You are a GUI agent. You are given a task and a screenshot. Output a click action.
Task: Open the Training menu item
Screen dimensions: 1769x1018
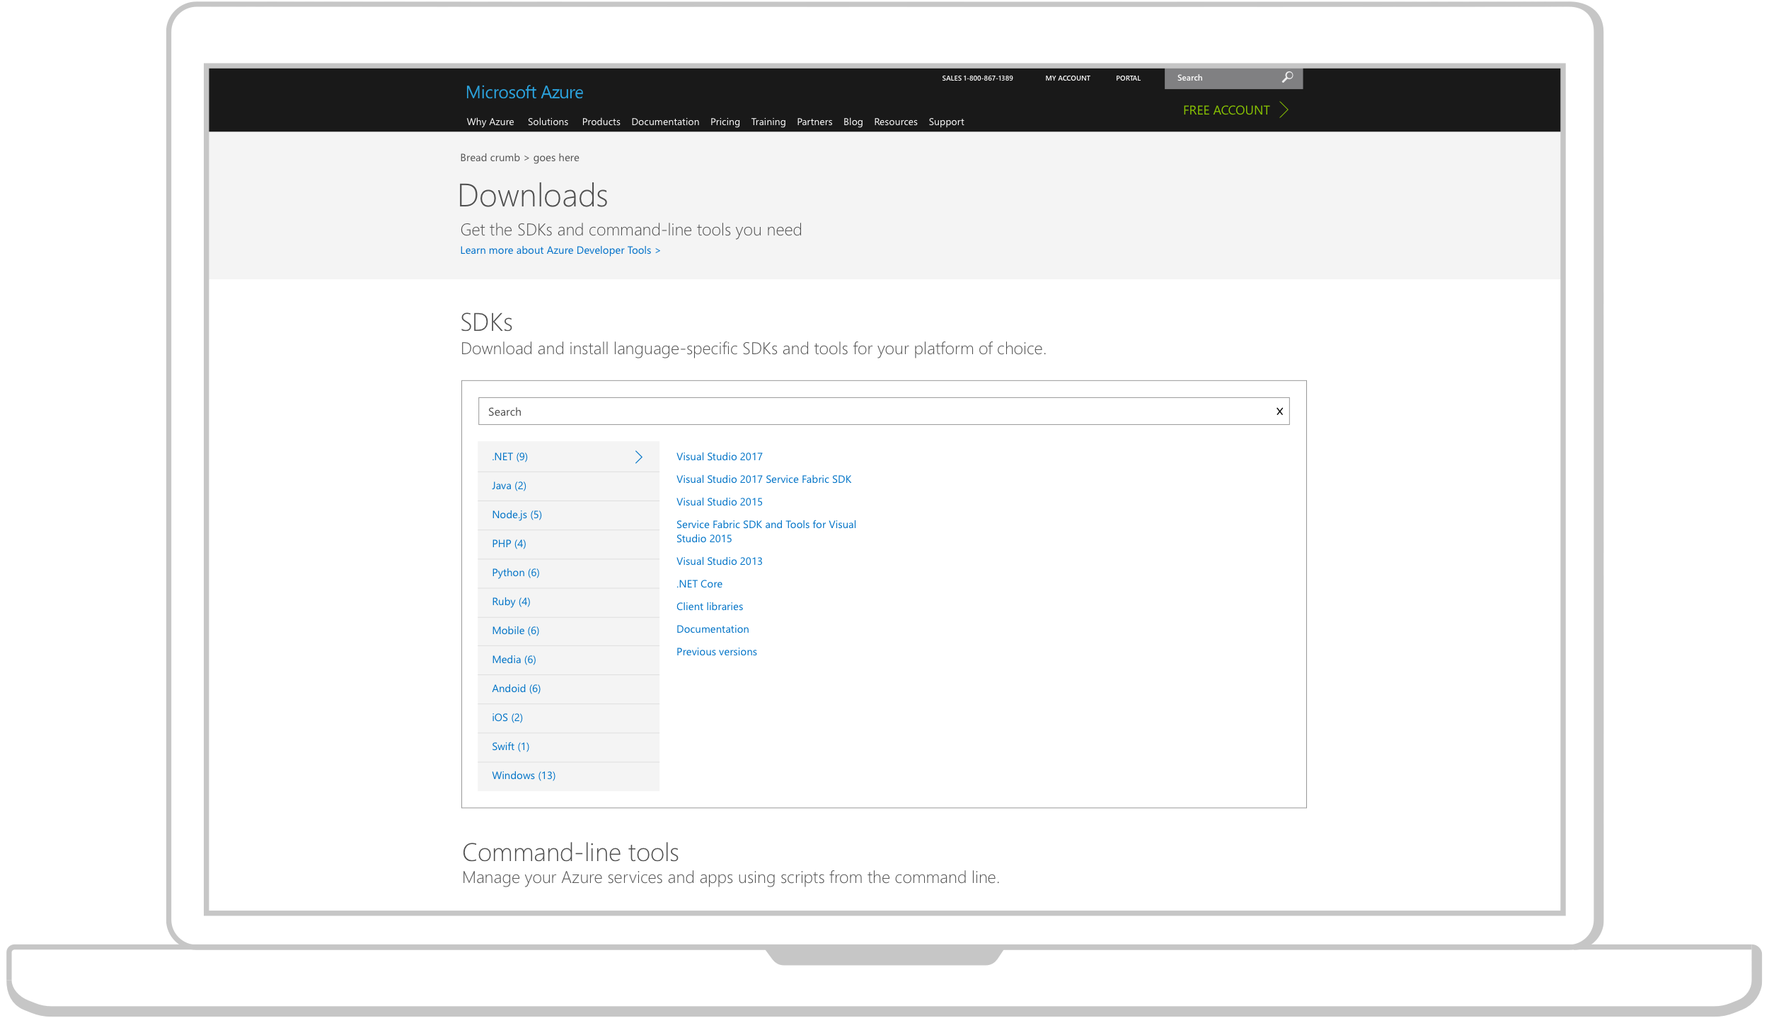click(x=768, y=122)
